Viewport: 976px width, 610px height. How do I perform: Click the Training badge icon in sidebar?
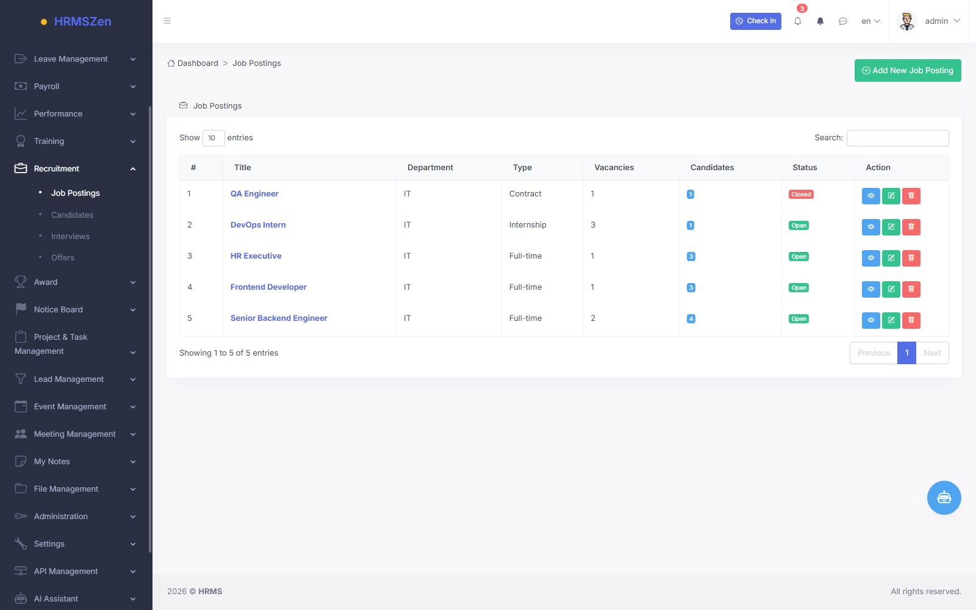(21, 141)
